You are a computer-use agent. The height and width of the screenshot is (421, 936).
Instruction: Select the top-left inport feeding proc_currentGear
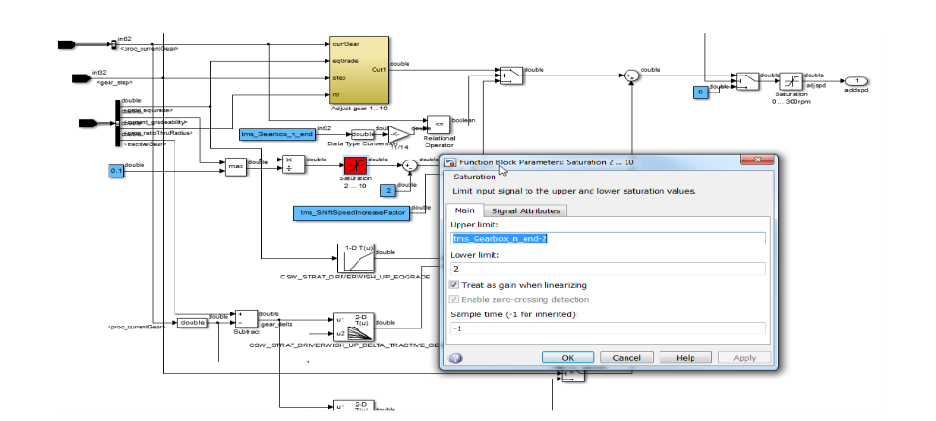pos(66,44)
